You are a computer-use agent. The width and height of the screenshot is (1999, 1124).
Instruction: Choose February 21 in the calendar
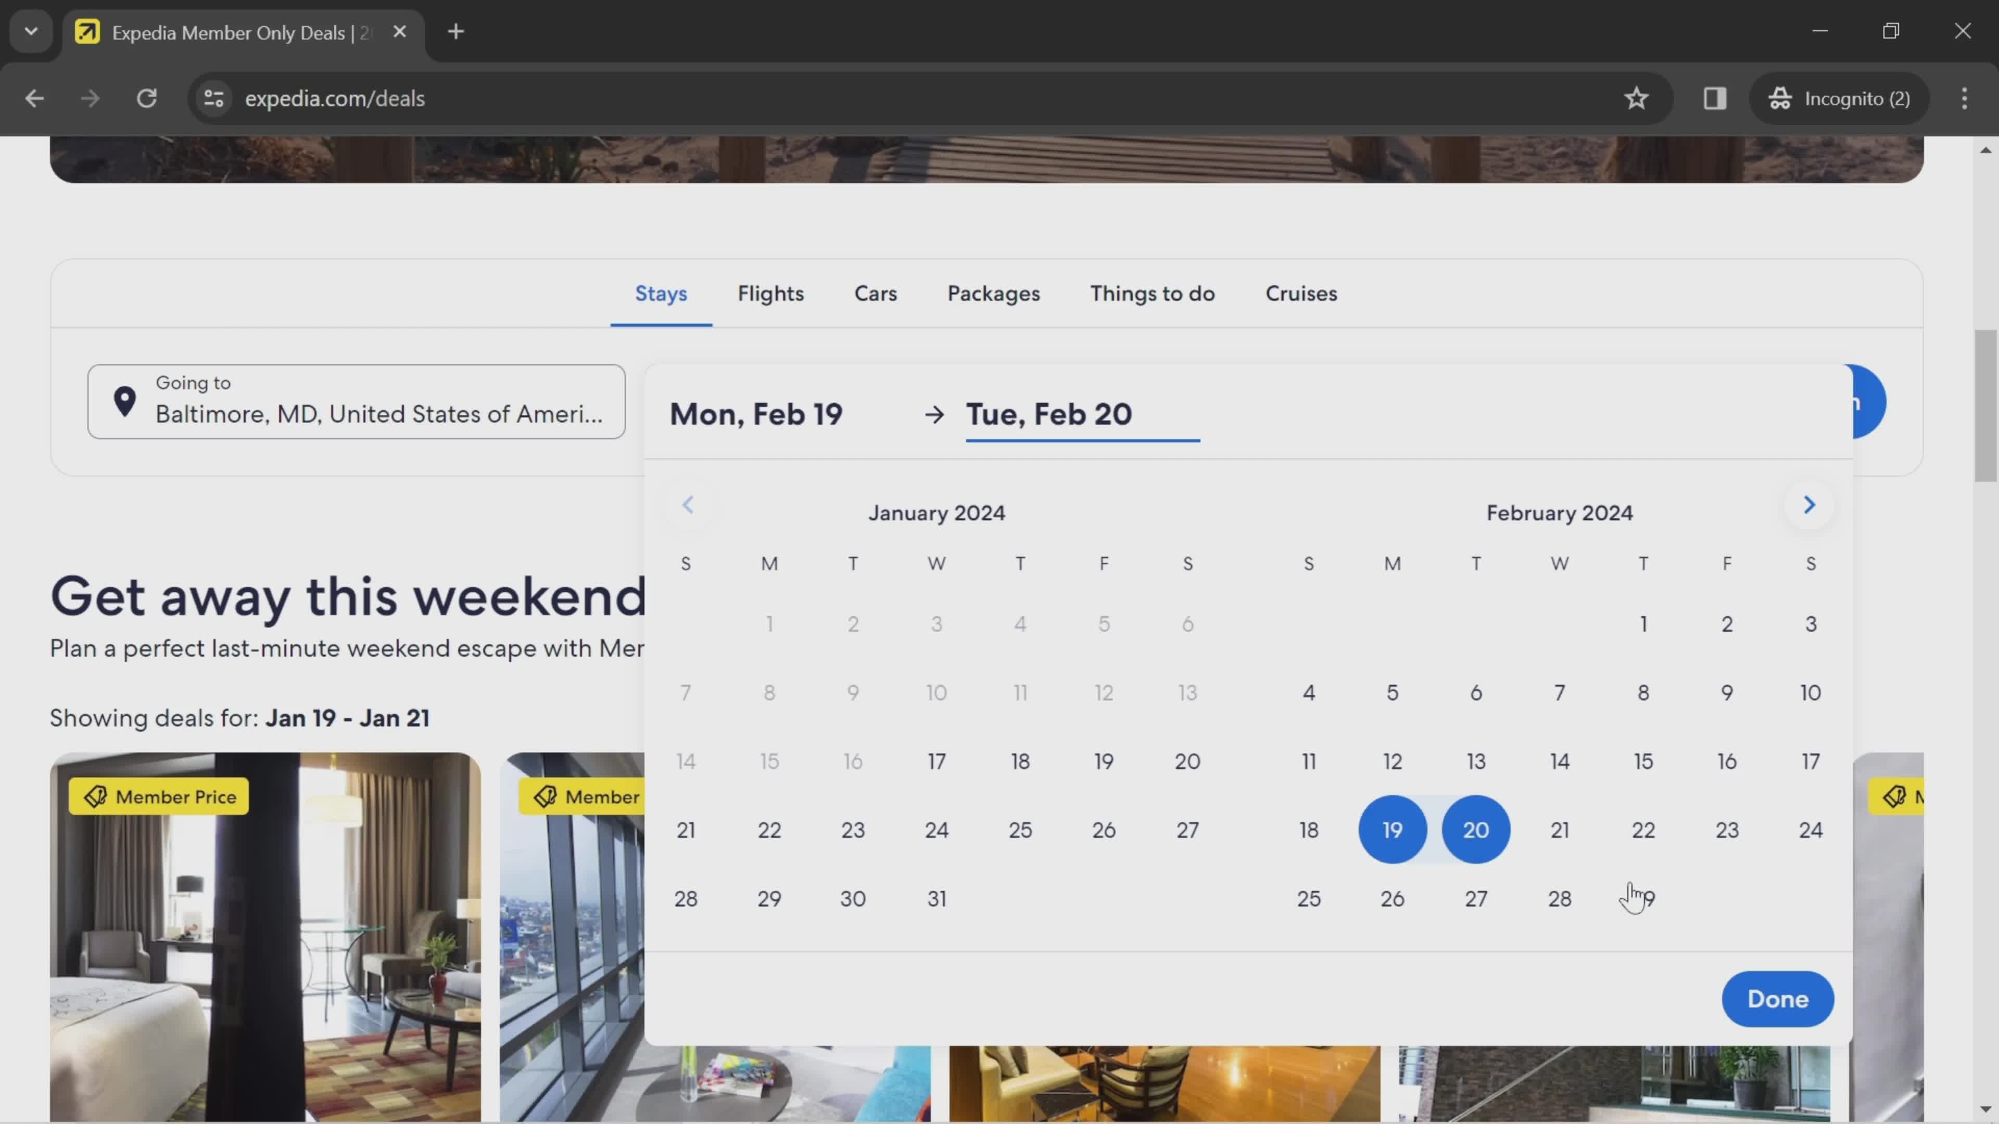[1560, 830]
